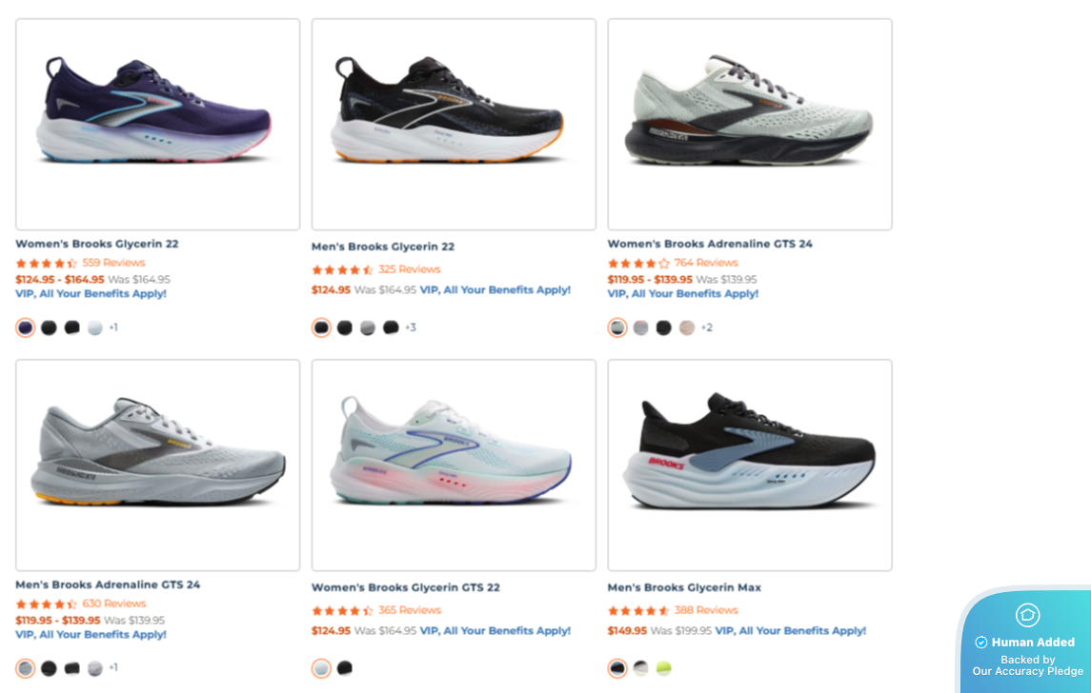View 764 Reviews for Women's Adrenaline GTS 24

(706, 263)
